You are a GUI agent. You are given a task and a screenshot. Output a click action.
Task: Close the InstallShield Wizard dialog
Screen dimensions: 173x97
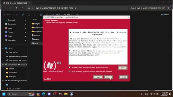pyautogui.click(x=128, y=17)
